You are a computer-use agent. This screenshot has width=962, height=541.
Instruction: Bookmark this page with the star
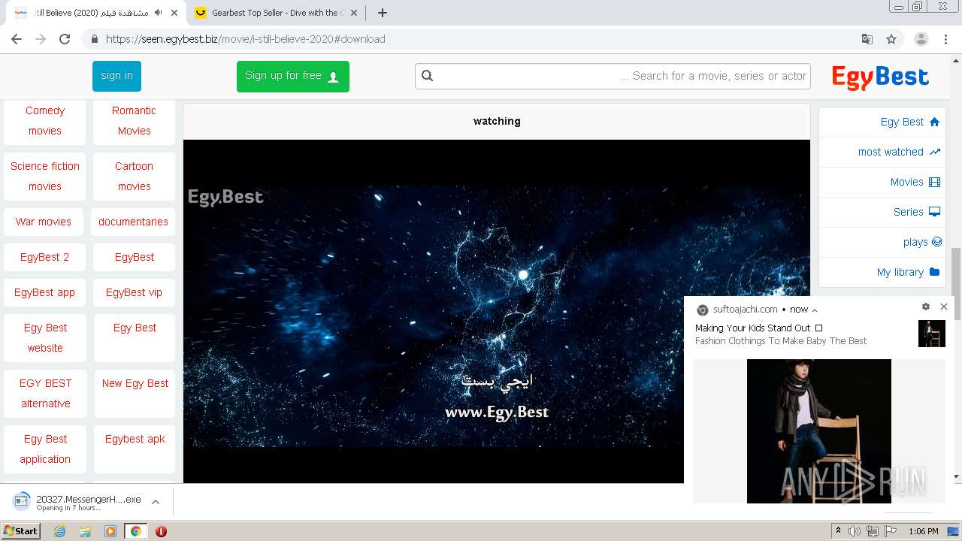coord(891,39)
